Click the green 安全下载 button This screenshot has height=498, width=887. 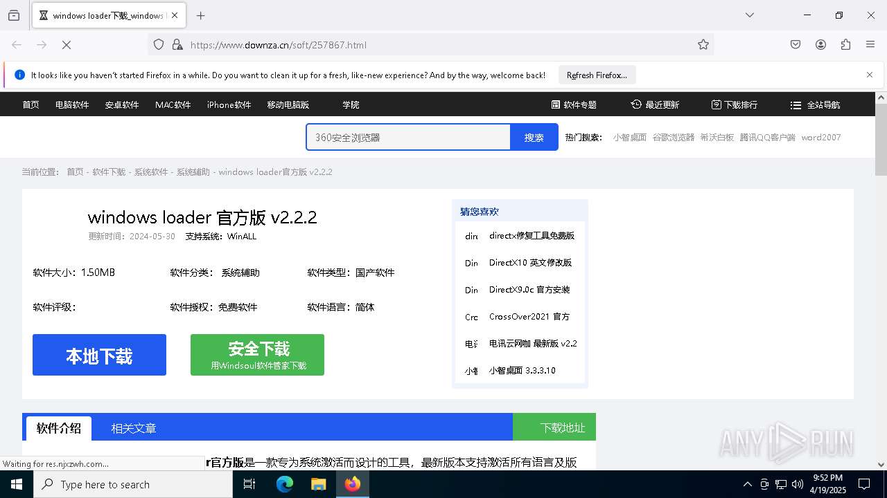pyautogui.click(x=257, y=355)
